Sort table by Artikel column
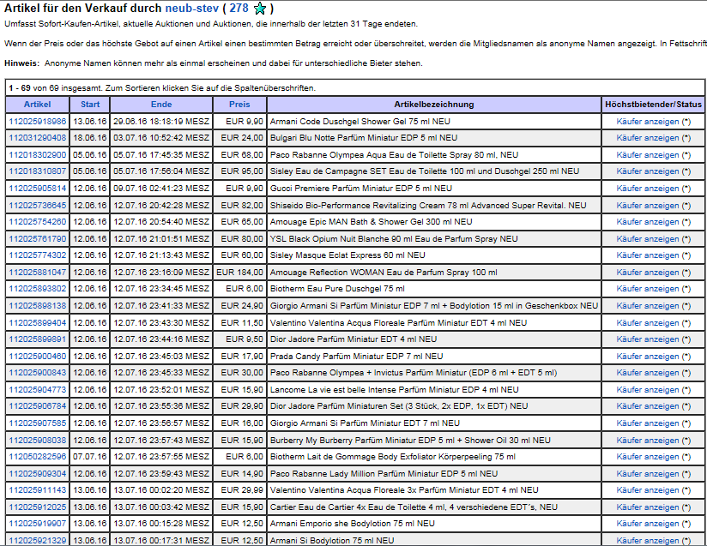This screenshot has width=707, height=546. [x=38, y=105]
